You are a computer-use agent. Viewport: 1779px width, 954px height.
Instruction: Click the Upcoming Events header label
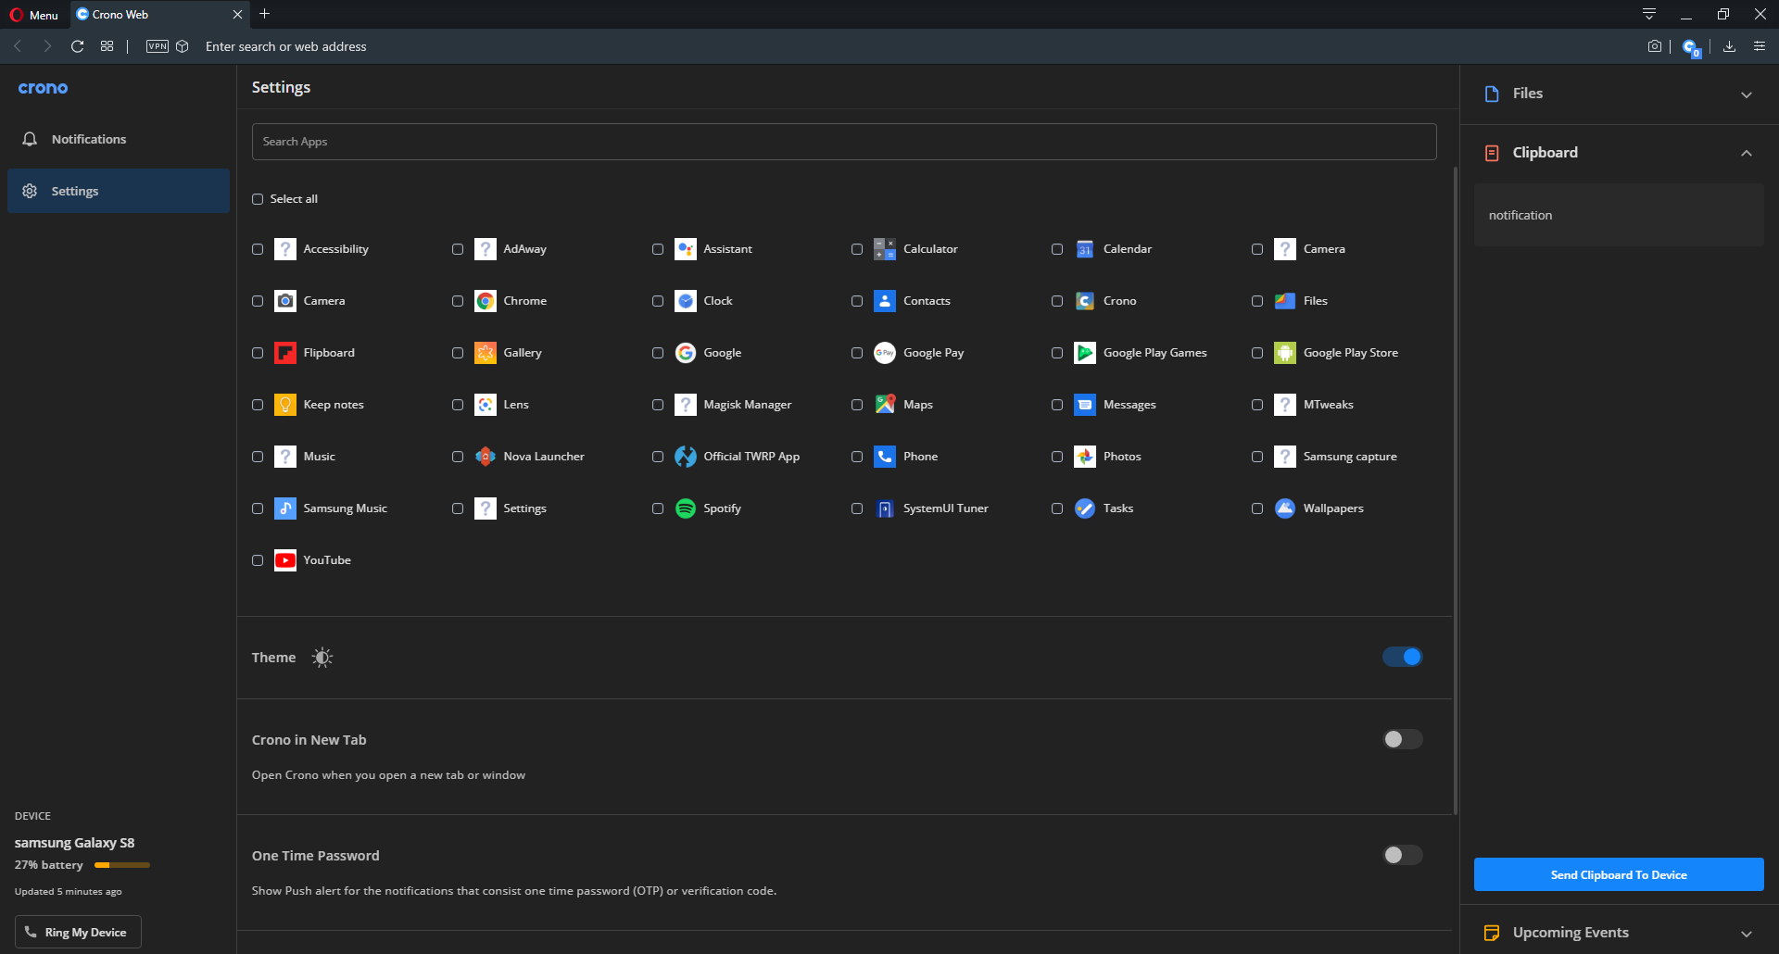pos(1571,933)
